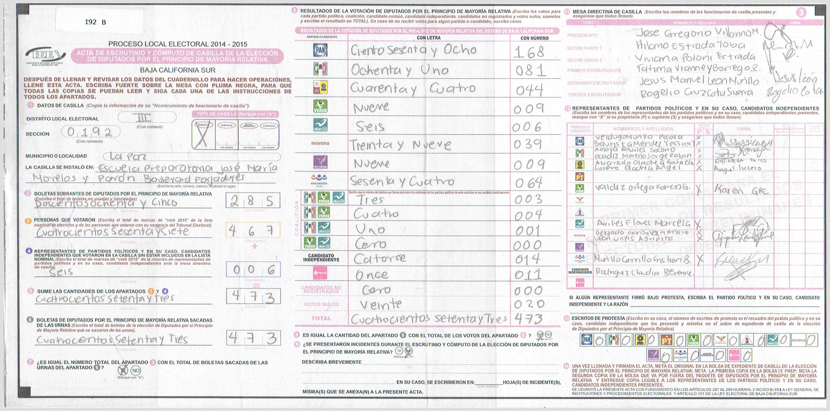
Task: Click votos nulos number '020'
Action: [x=529, y=304]
